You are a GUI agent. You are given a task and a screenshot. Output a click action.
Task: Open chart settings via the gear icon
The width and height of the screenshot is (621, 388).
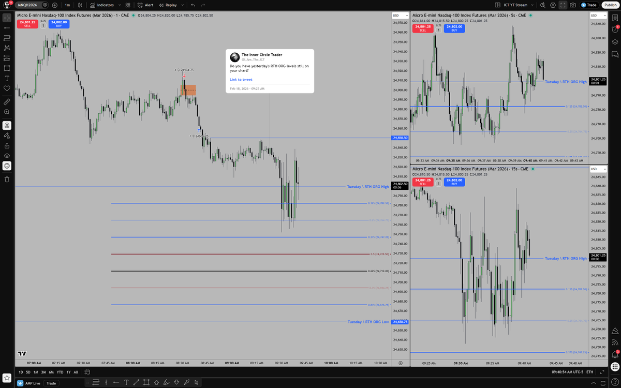[553, 5]
